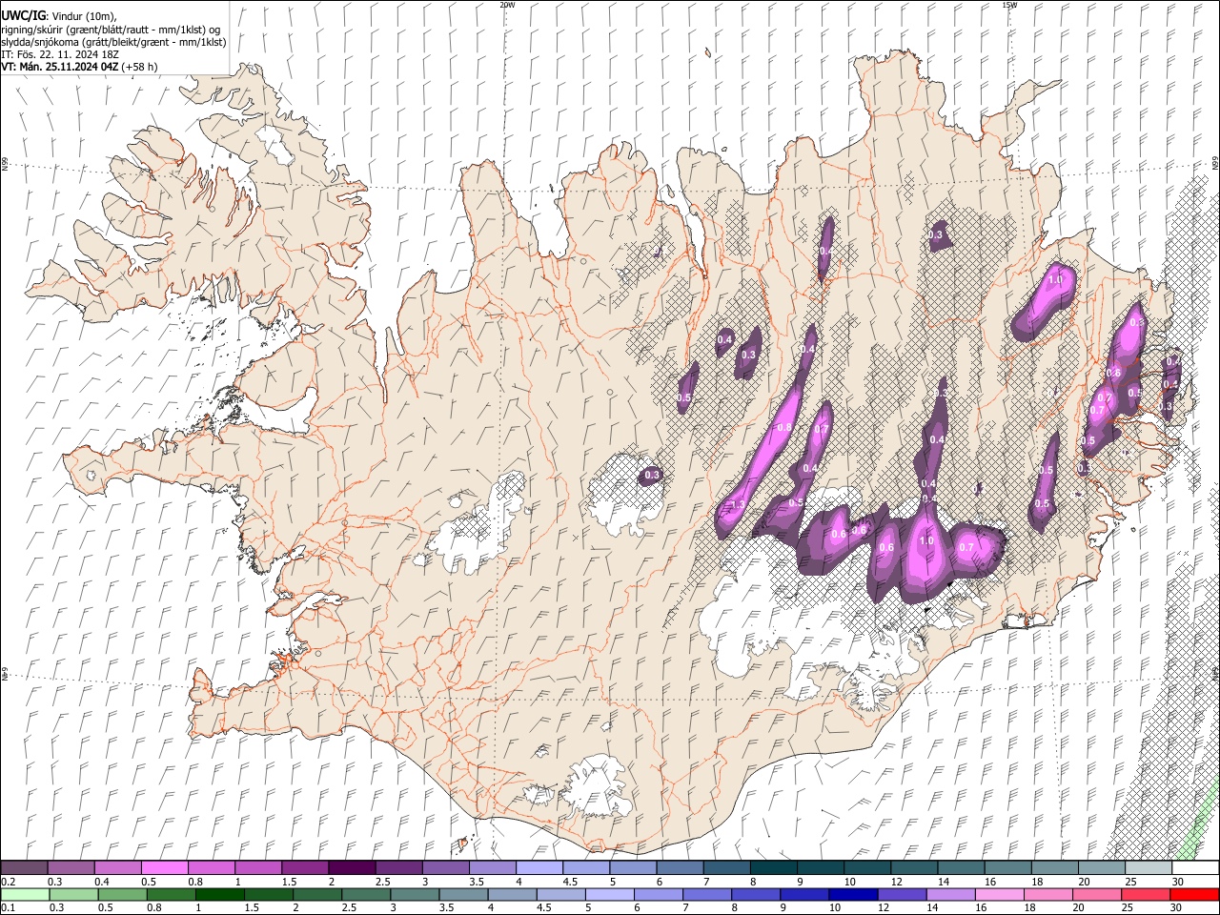Select the bottom-row green swatch labeled 0.5

click(x=122, y=894)
